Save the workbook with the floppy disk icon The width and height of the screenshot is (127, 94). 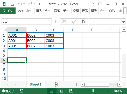pos(12,4)
